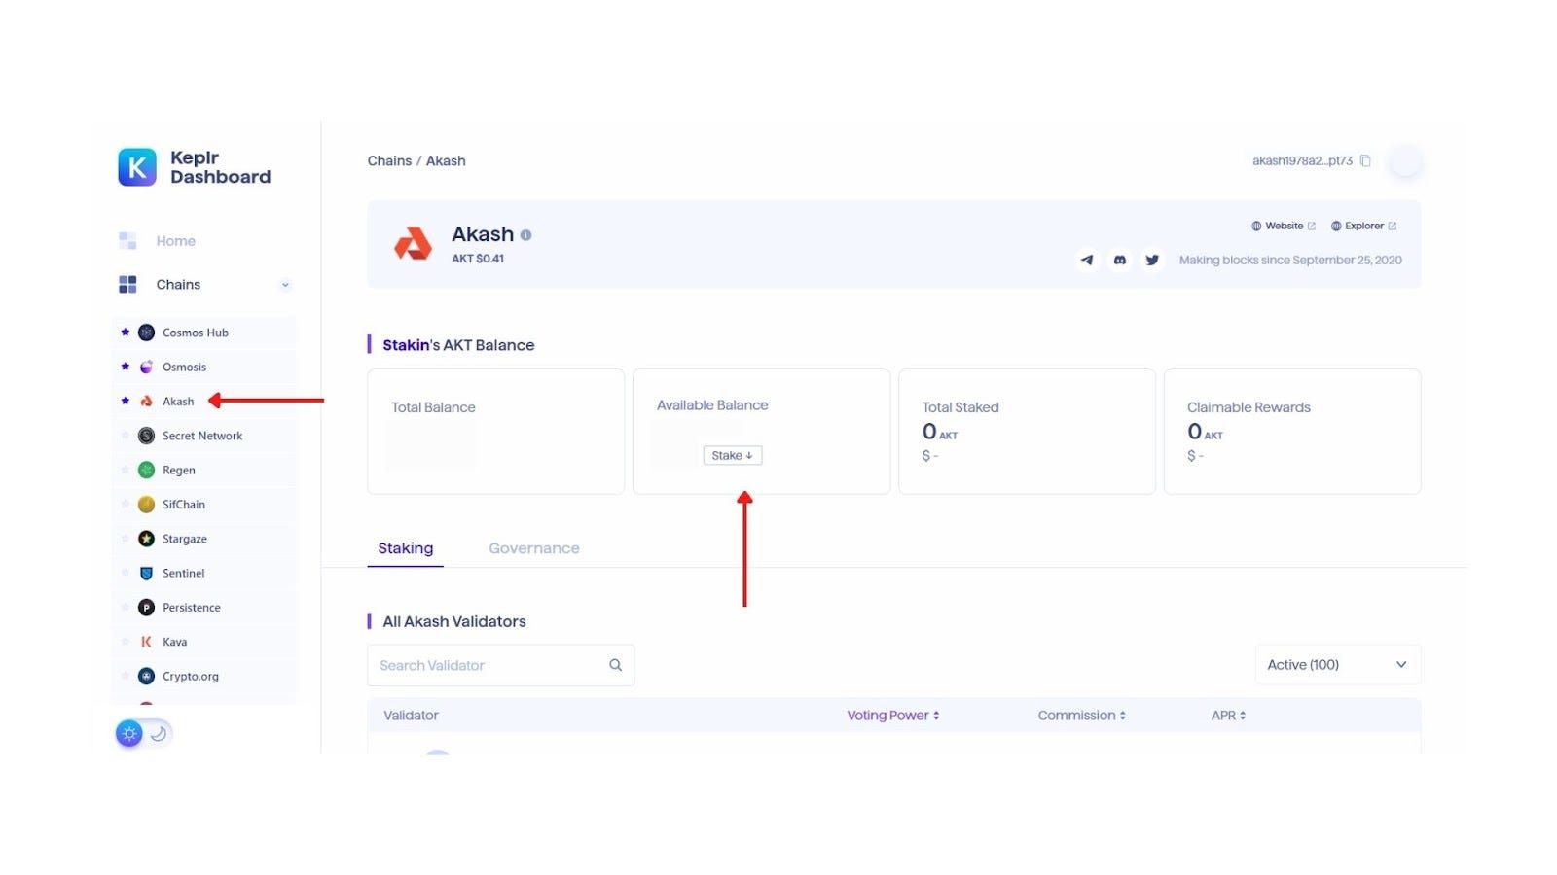Open Crypto.org chain logo
This screenshot has width=1557, height=875.
(146, 677)
